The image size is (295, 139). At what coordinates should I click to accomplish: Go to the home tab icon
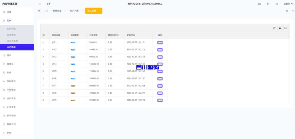click(x=47, y=11)
